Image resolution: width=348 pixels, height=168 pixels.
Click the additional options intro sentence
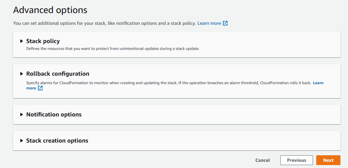tap(104, 23)
